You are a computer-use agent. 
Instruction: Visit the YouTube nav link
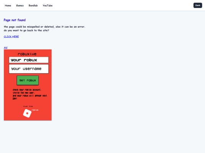coord(47,5)
